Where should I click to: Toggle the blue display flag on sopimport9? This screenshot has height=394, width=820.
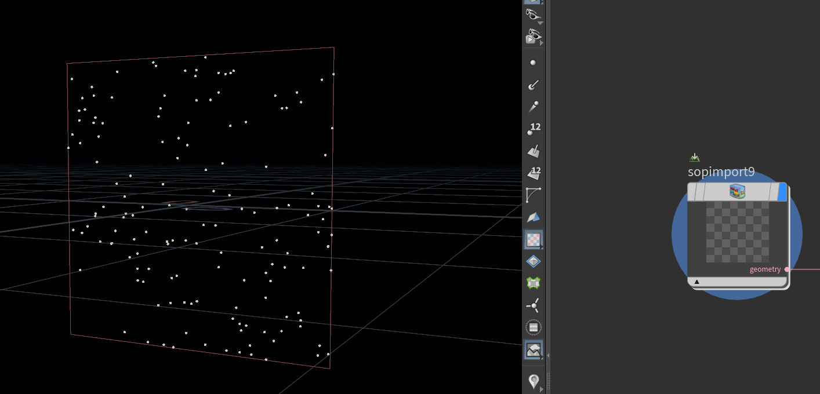point(781,192)
